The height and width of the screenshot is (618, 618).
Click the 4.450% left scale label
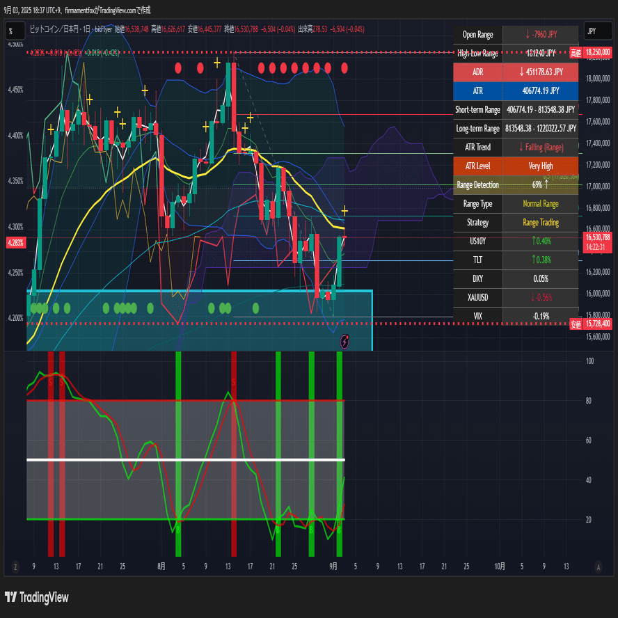coord(15,90)
